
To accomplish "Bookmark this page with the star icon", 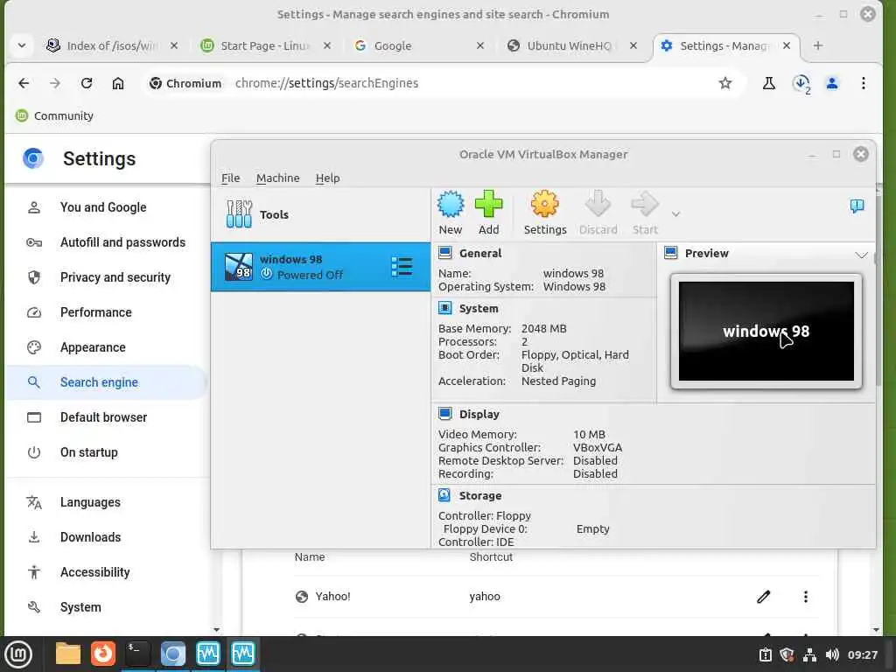I will pyautogui.click(x=725, y=83).
